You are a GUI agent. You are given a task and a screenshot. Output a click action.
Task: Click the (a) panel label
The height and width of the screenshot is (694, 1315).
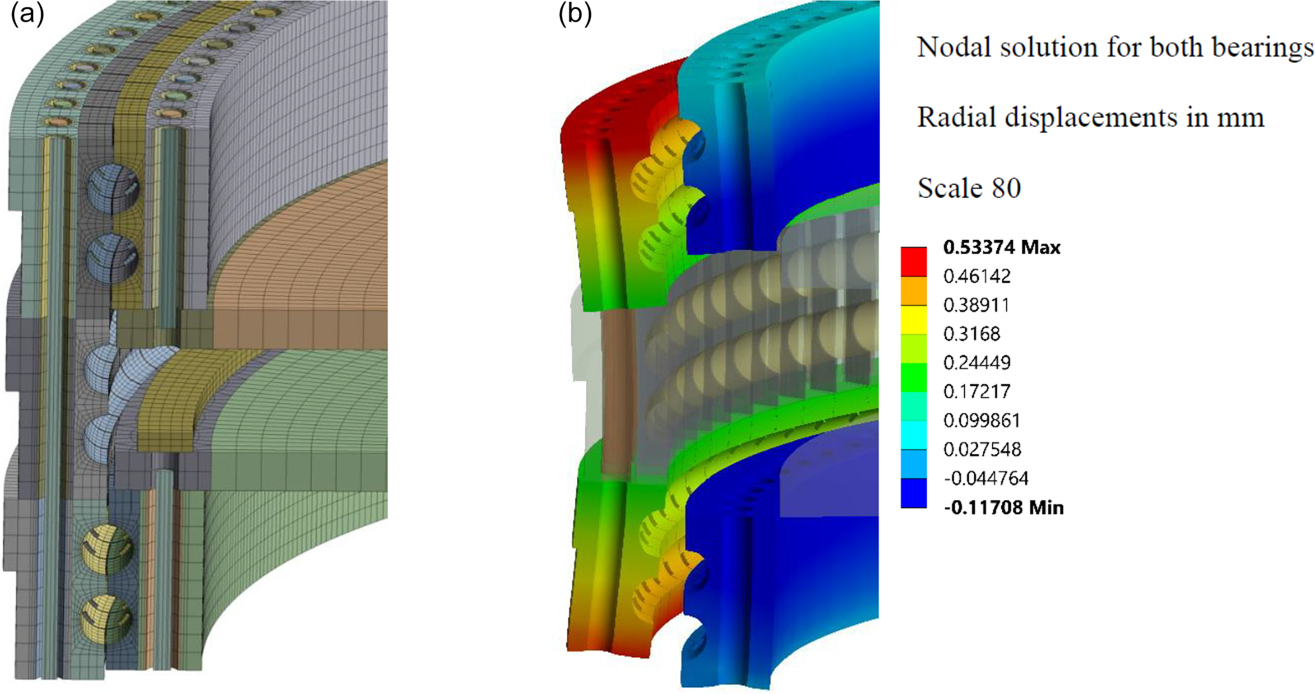(27, 14)
